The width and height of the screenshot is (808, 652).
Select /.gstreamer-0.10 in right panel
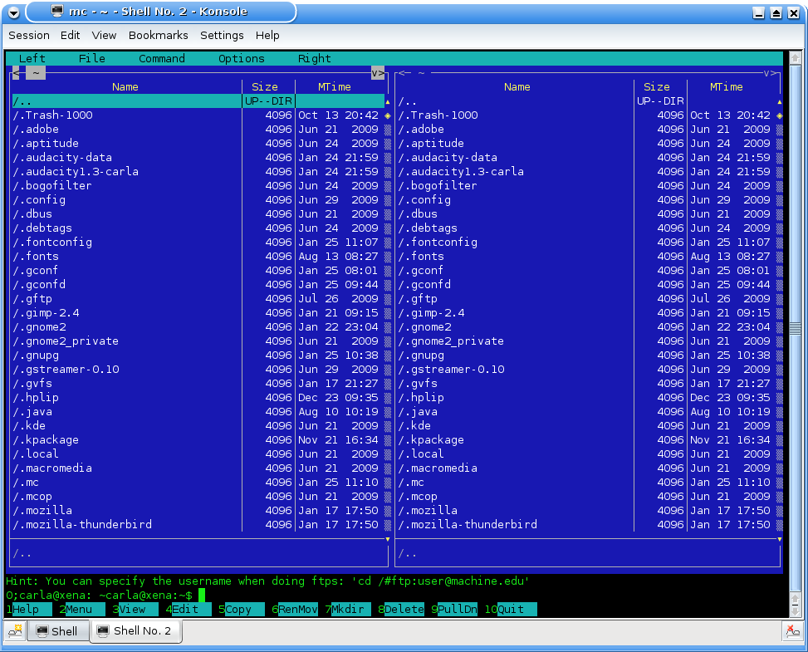click(x=587, y=369)
